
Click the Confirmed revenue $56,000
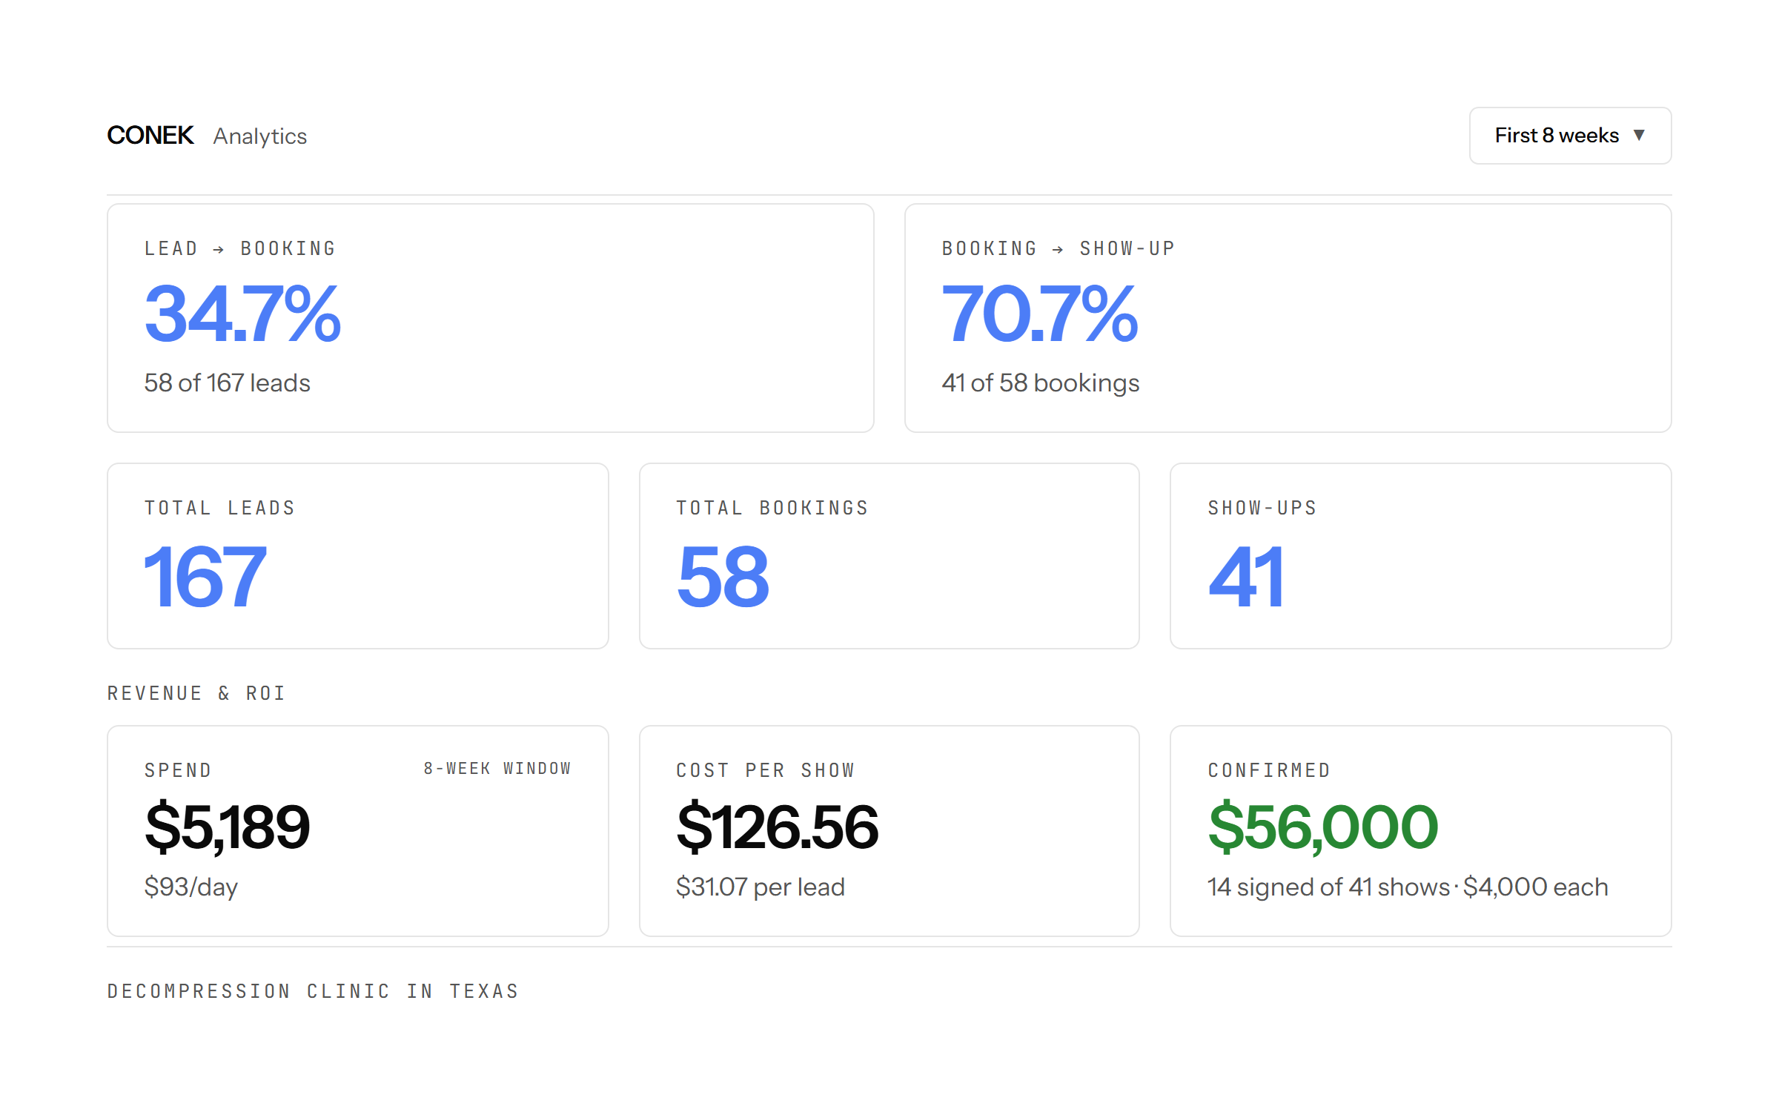point(1323,827)
